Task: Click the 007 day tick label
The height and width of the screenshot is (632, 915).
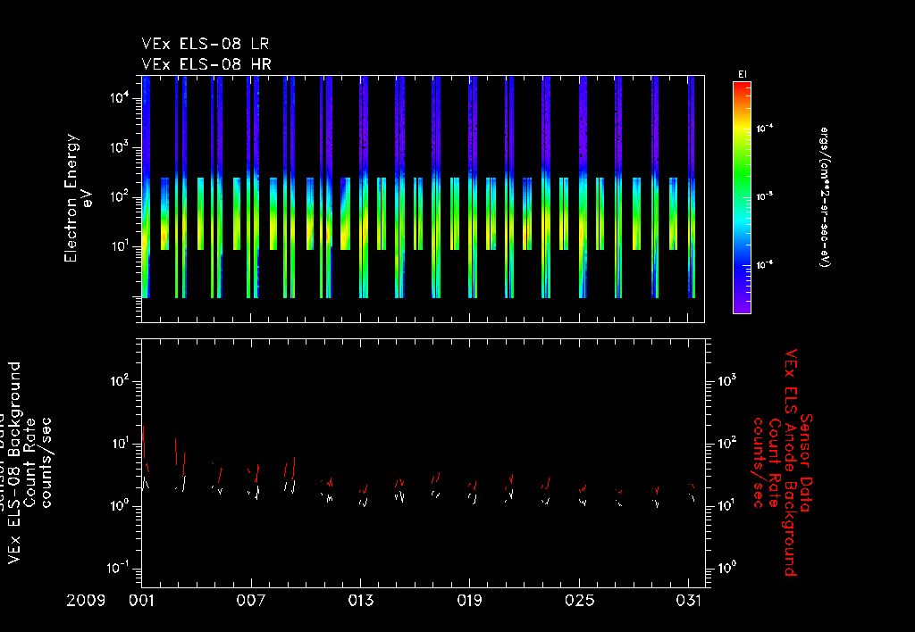Action: [251, 601]
